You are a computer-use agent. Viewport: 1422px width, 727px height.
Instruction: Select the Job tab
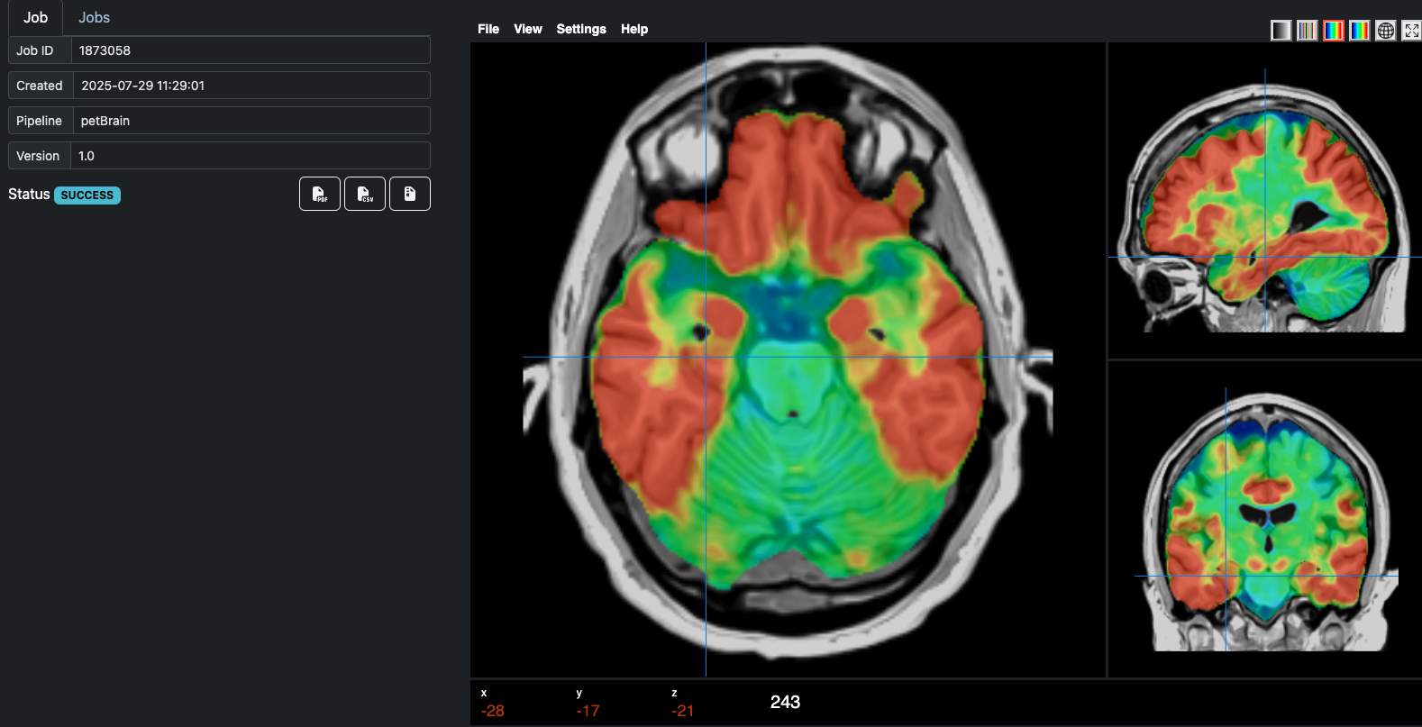click(35, 18)
